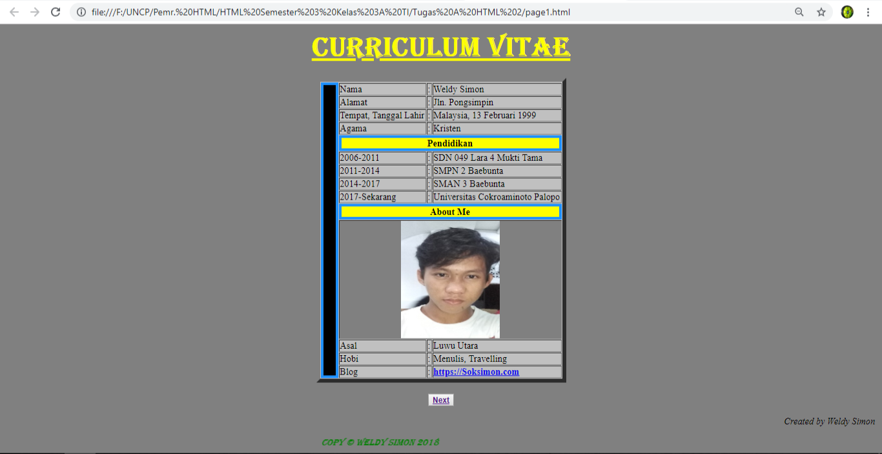Select the yellow About Me header cell
Image resolution: width=882 pixels, height=454 pixels.
pyautogui.click(x=450, y=212)
